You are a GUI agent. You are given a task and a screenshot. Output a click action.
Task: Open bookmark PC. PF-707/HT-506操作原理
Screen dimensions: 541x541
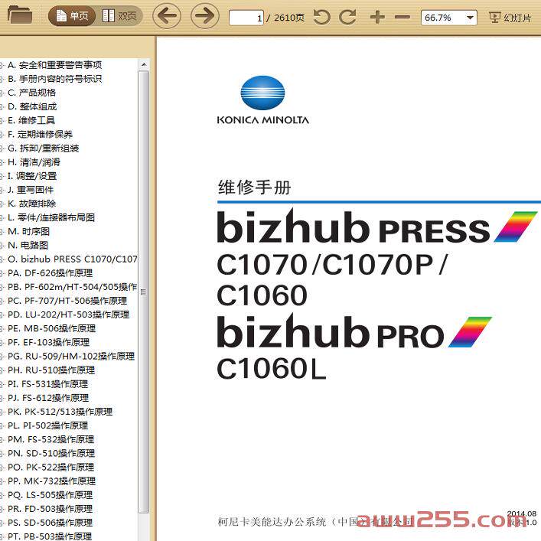(x=67, y=301)
